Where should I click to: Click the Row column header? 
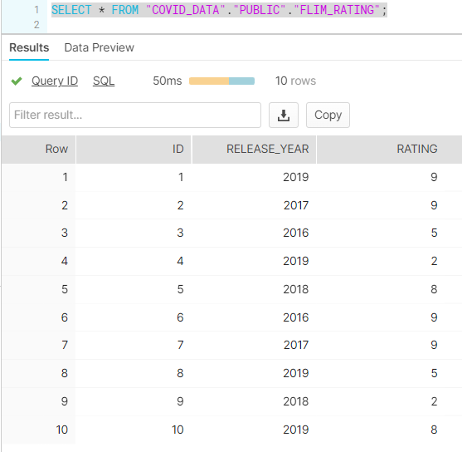pyautogui.click(x=38, y=149)
